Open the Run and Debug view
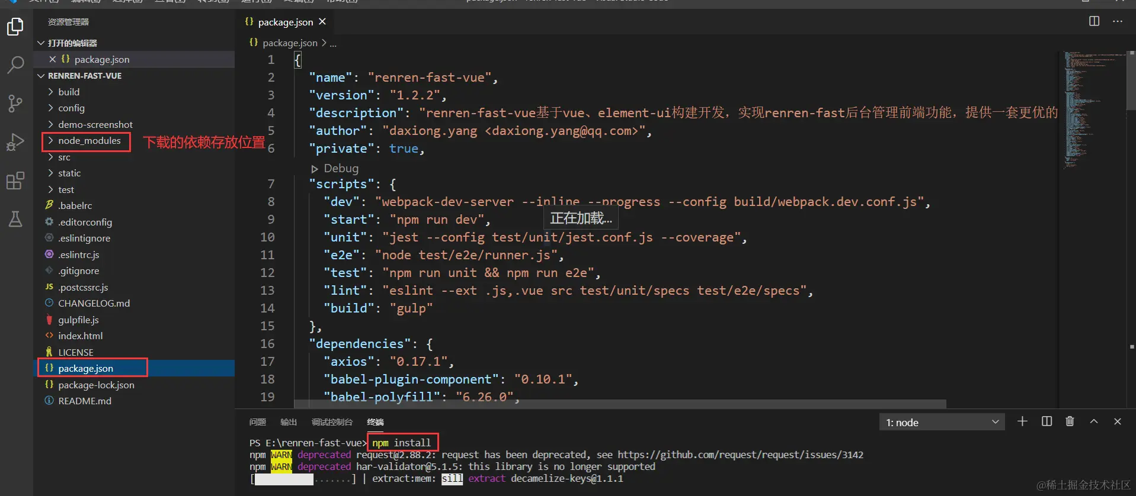The height and width of the screenshot is (496, 1136). click(15, 142)
